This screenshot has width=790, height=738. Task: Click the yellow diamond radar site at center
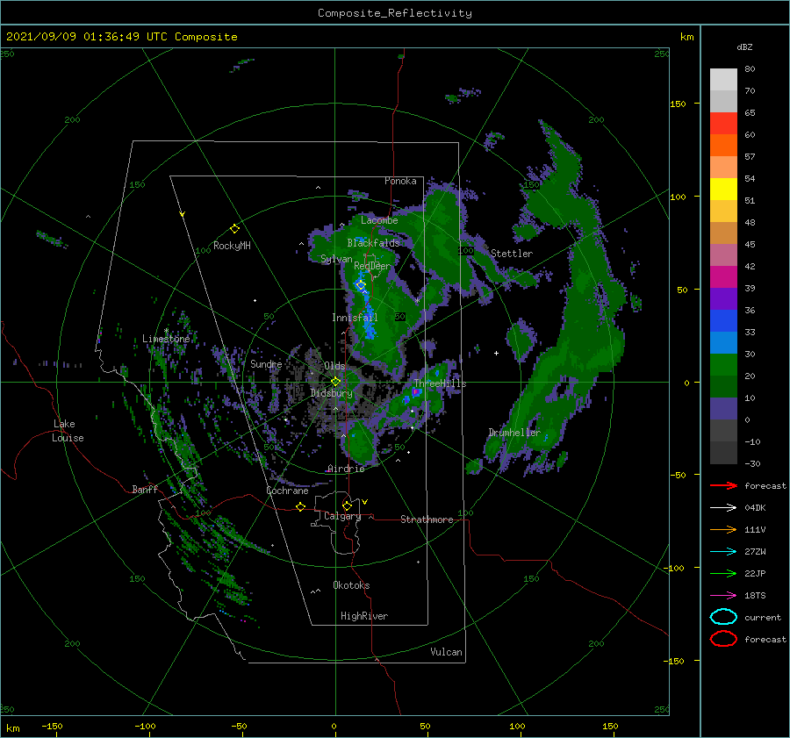[335, 382]
